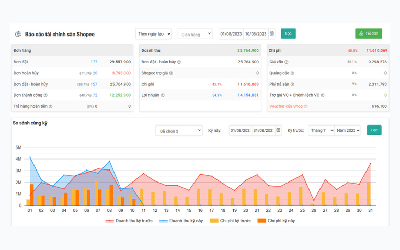Viewport: 400px width, 250px height.
Task: Click help icon beside Trả hàng hoàn tiền
Action: tap(51, 106)
